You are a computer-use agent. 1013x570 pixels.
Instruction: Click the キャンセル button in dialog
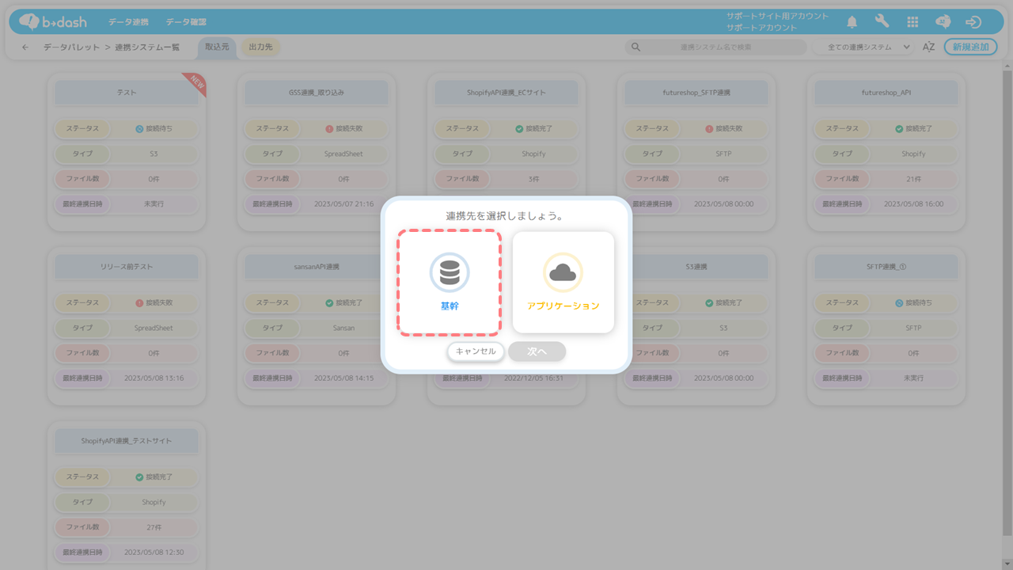[x=476, y=351]
